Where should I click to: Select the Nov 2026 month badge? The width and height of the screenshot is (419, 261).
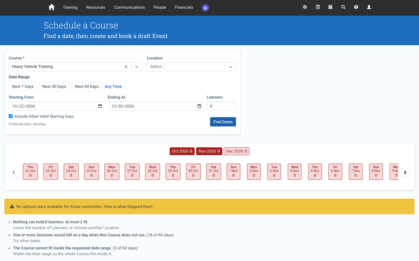coord(209,151)
